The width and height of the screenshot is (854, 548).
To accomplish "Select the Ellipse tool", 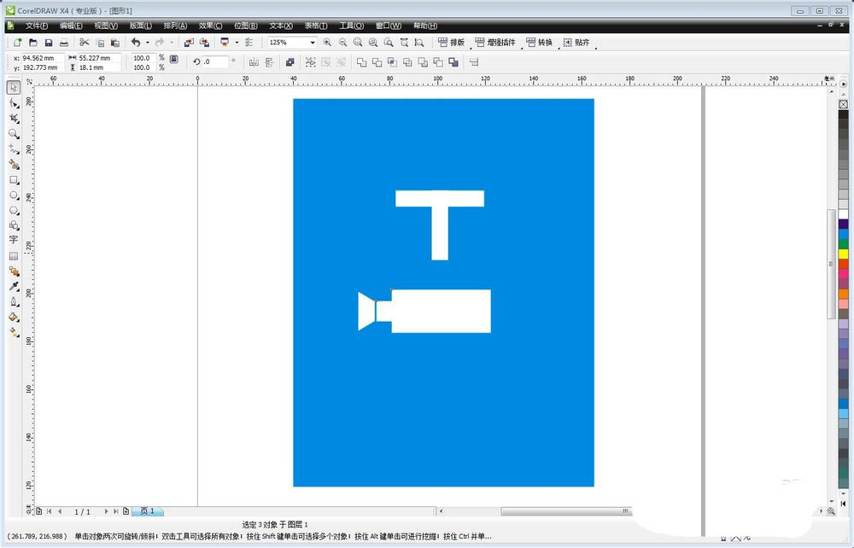I will [x=14, y=195].
